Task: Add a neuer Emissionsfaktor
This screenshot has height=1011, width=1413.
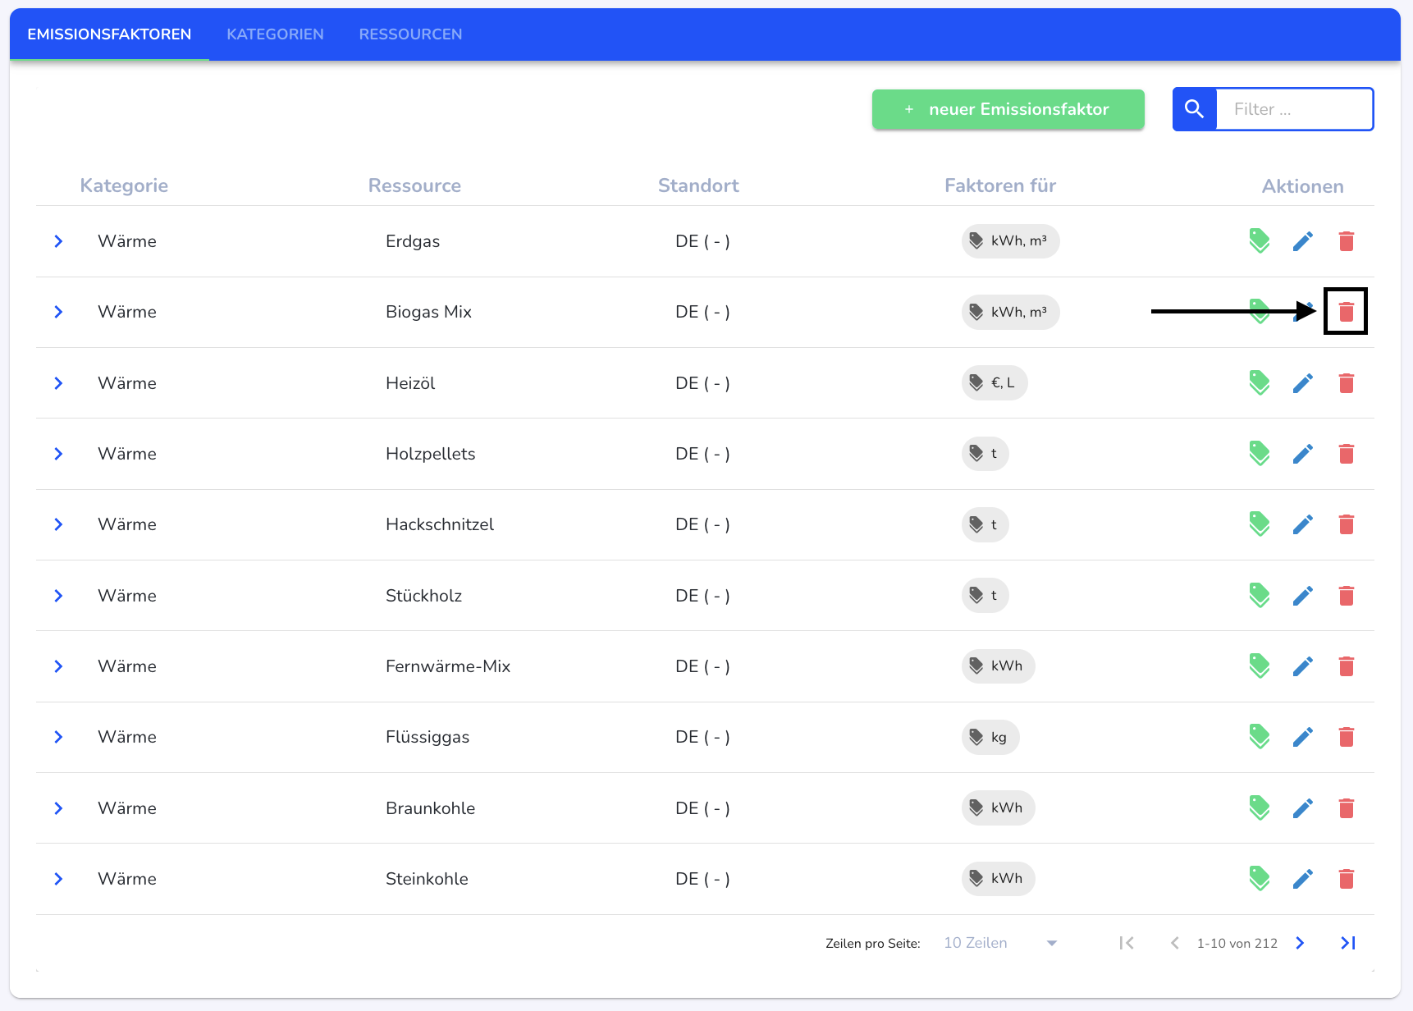Action: click(1008, 109)
